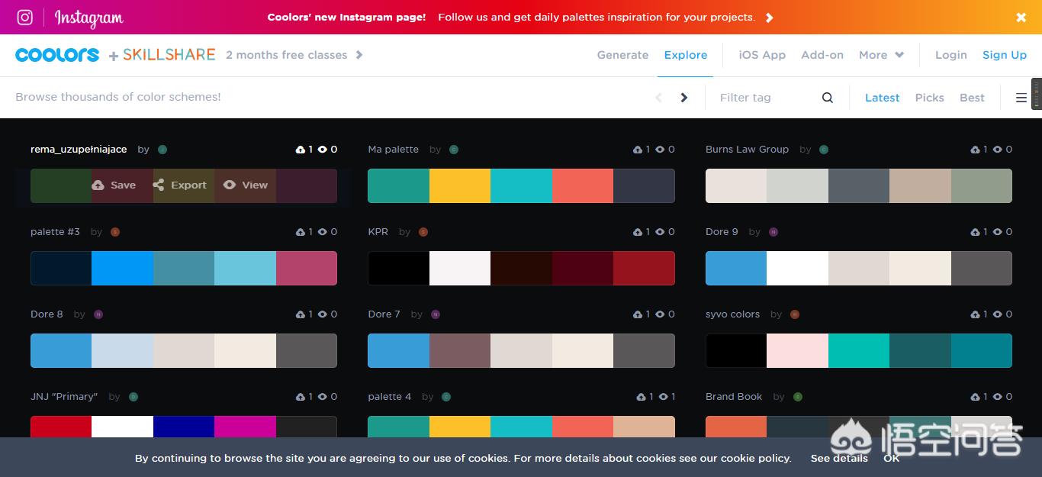Click the views eye icon on KPR

661,232
